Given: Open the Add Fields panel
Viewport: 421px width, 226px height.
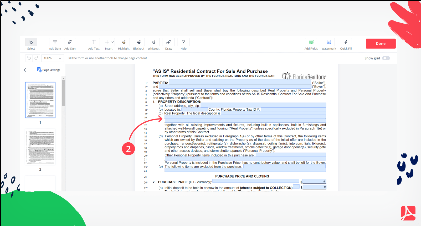Looking at the screenshot, I should pyautogui.click(x=311, y=42).
